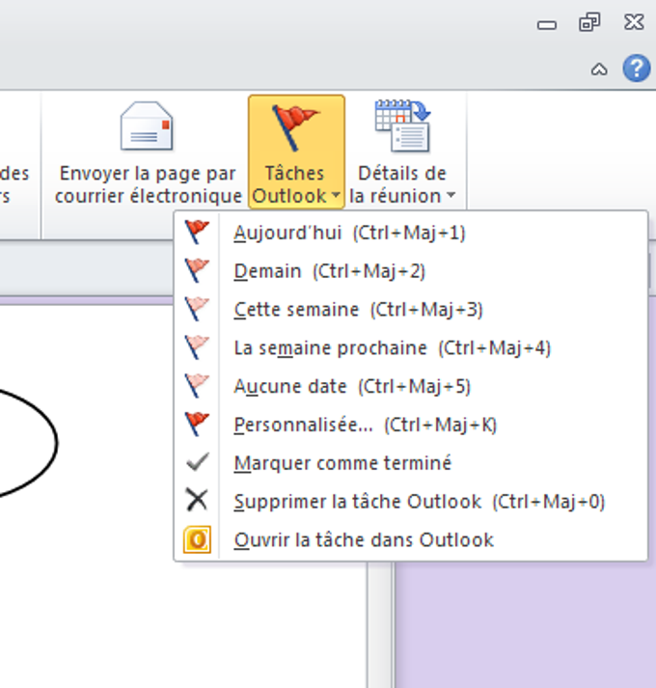Select La semaine prochaine (Ctrl+Maj+4)
Screen dimensions: 656x688
[411, 347]
